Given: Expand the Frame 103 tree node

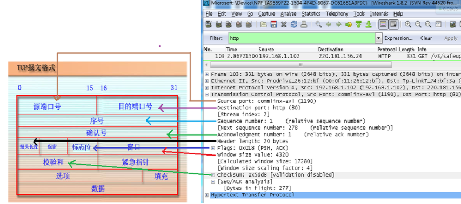Looking at the screenshot, I should pyautogui.click(x=206, y=74).
